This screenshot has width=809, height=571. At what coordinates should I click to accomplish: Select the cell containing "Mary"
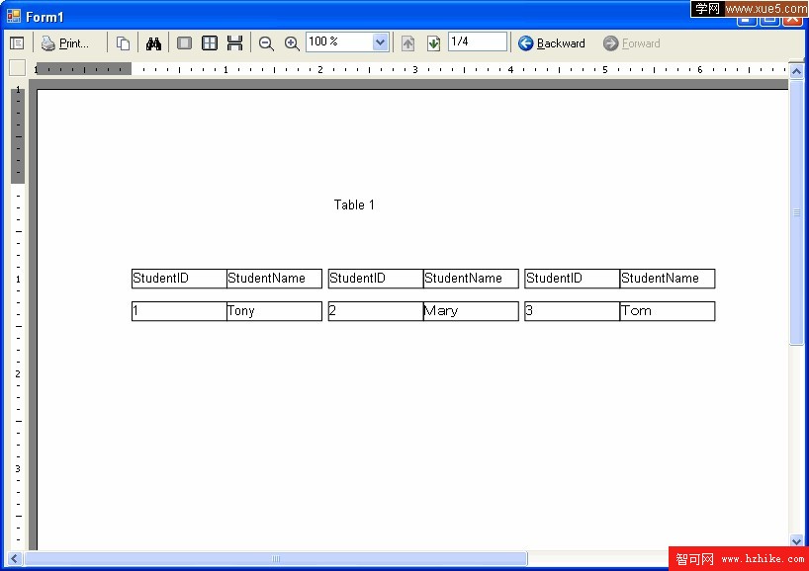(x=471, y=311)
